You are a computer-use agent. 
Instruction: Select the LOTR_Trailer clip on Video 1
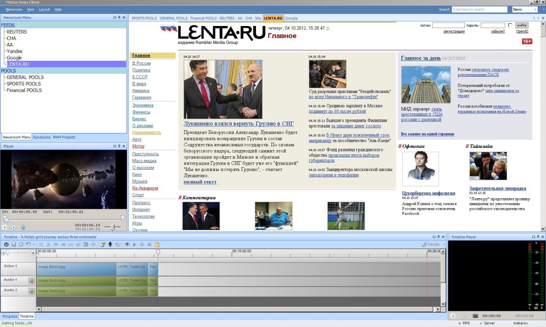(x=132, y=269)
